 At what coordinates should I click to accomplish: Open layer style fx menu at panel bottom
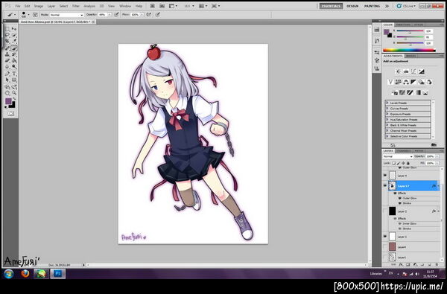point(401,265)
